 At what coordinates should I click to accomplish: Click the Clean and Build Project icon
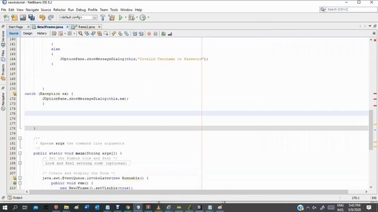click(112, 18)
